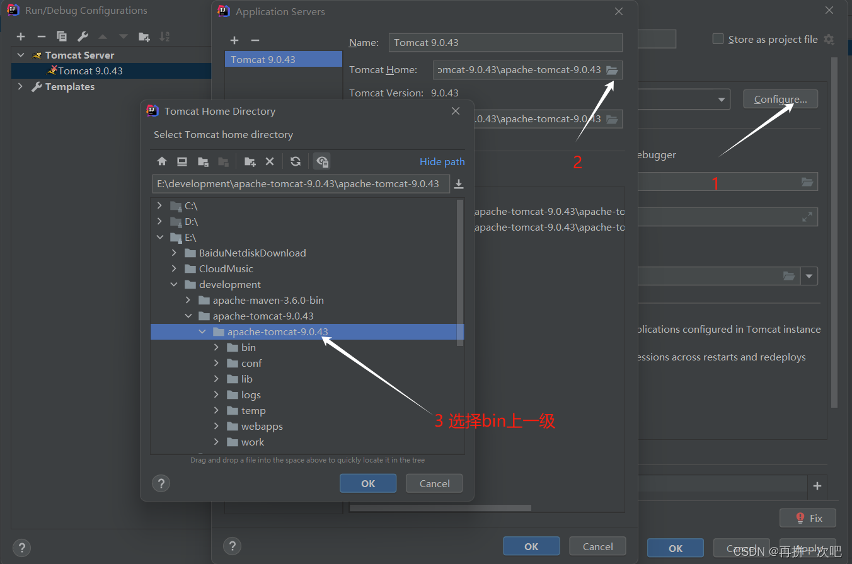Click plus icon at right of before-launch list
Image resolution: width=852 pixels, height=564 pixels.
click(817, 486)
